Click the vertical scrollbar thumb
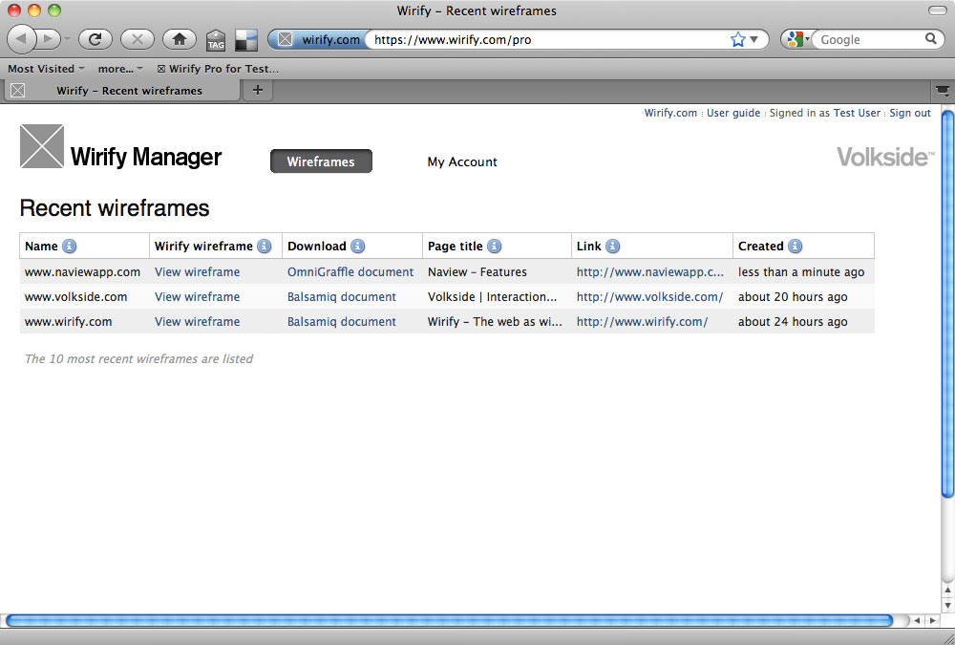This screenshot has height=645, width=955. (x=947, y=304)
